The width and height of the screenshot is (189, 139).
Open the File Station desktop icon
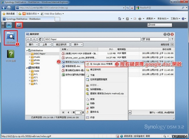(11, 38)
